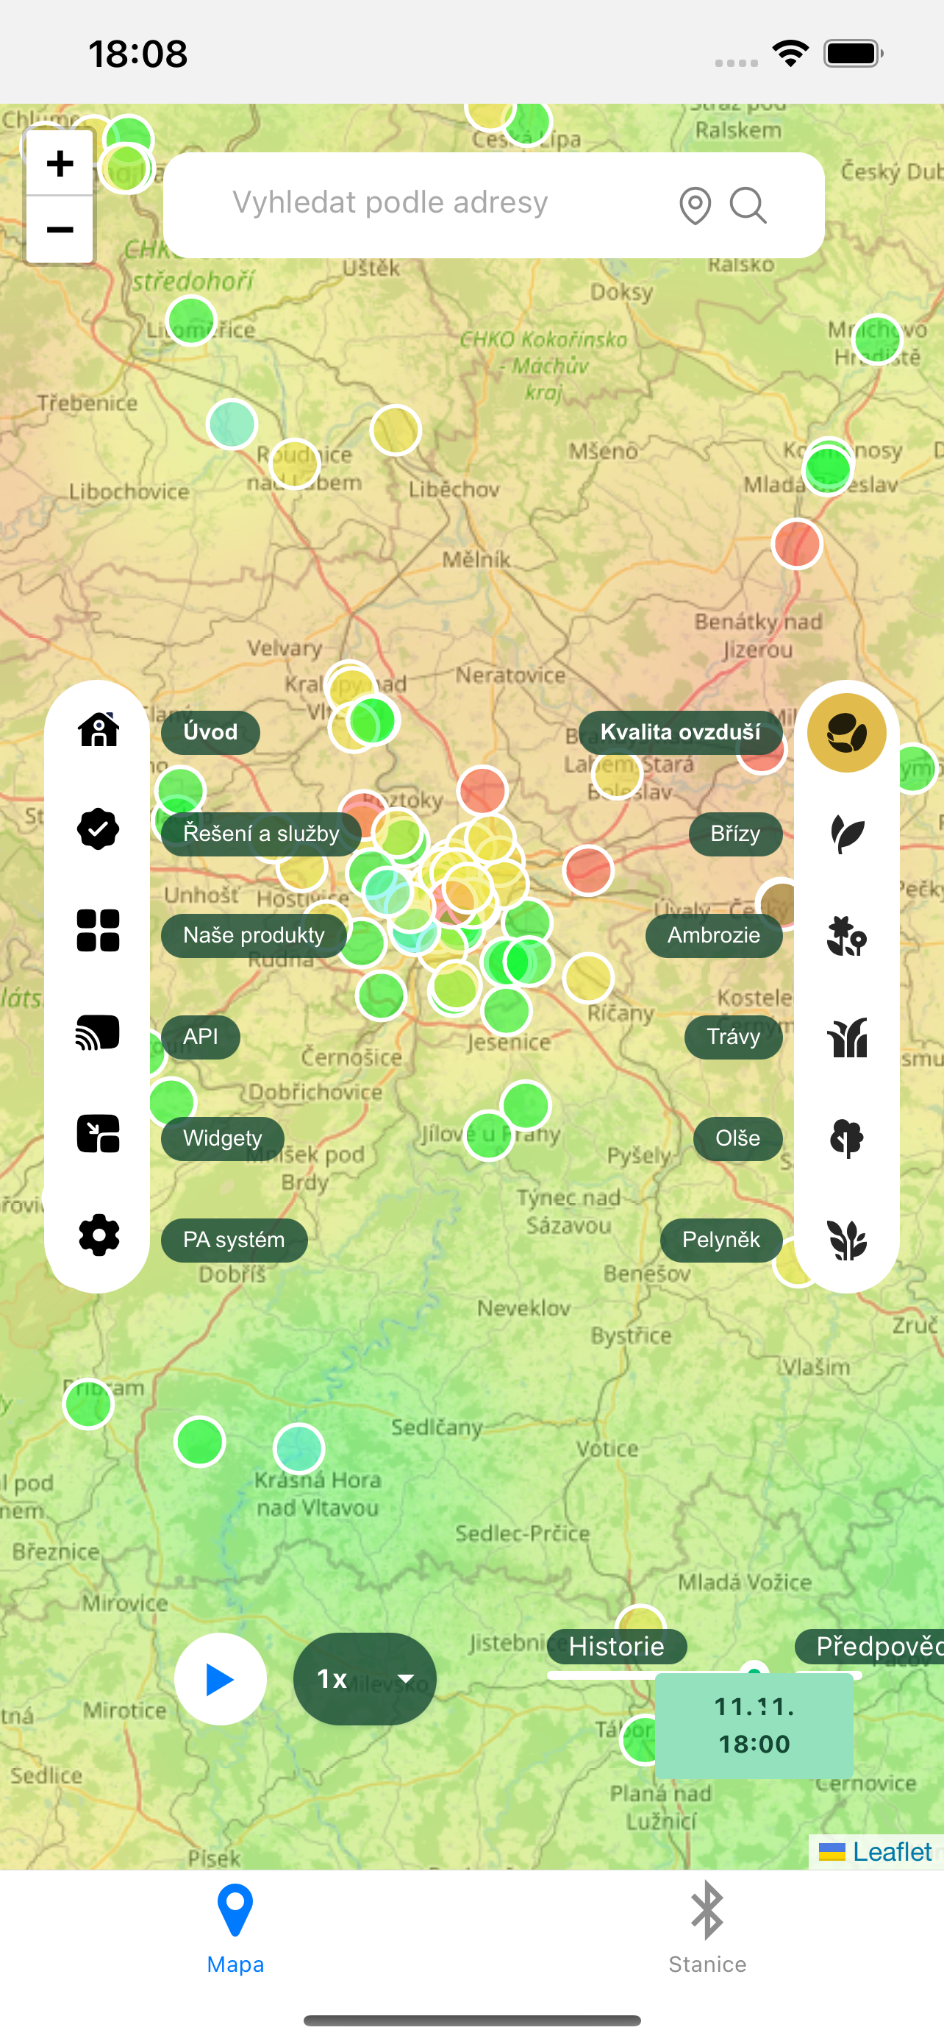
Task: Select the PA systém label
Action: 234,1241
